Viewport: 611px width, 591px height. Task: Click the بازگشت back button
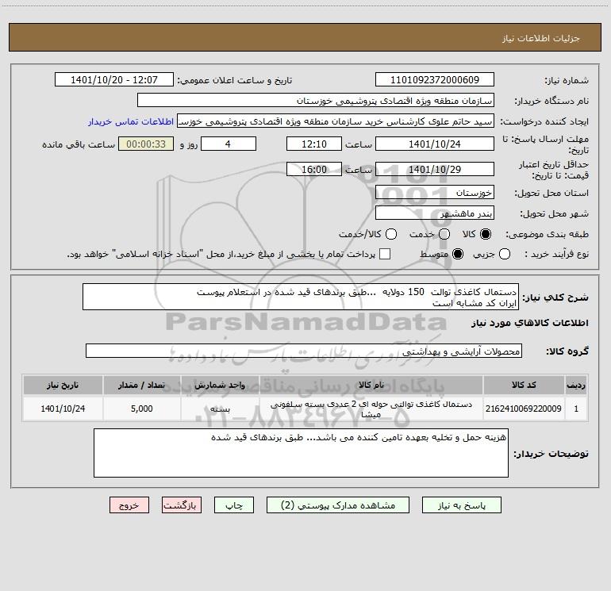pyautogui.click(x=182, y=505)
